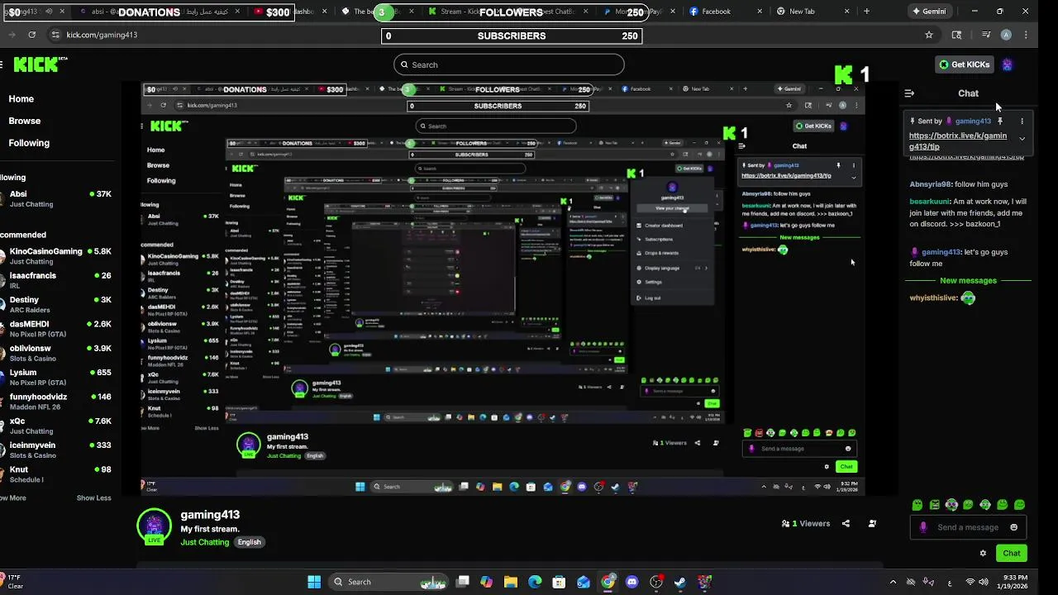Open the Absi channel in the sidebar
This screenshot has height=595, width=1058.
56,199
